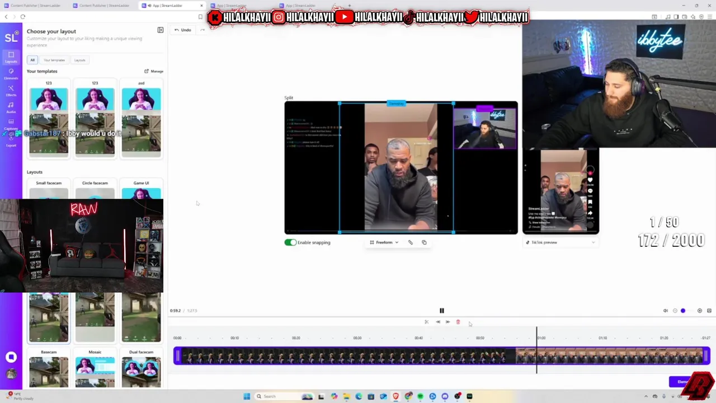Click the trim-to-end arrow icon

438,322
